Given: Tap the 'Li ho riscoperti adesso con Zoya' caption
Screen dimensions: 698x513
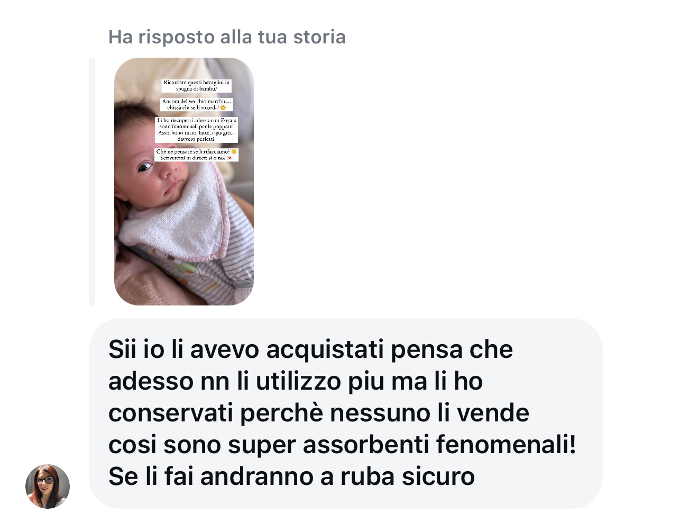Looking at the screenshot, I should (x=197, y=130).
